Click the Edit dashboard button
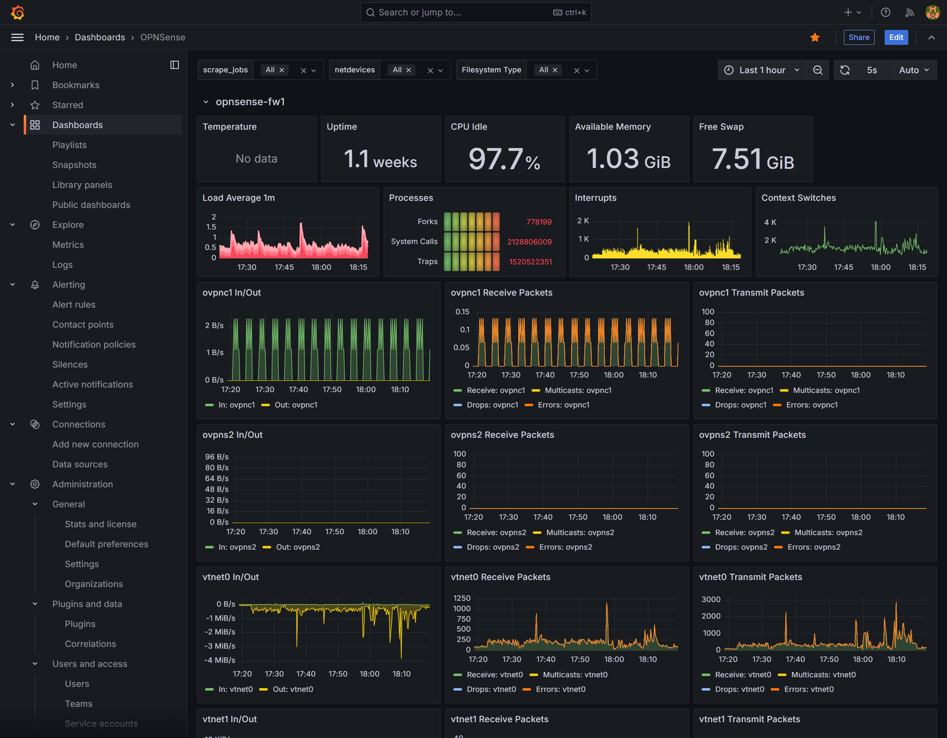The width and height of the screenshot is (947, 738). (896, 37)
